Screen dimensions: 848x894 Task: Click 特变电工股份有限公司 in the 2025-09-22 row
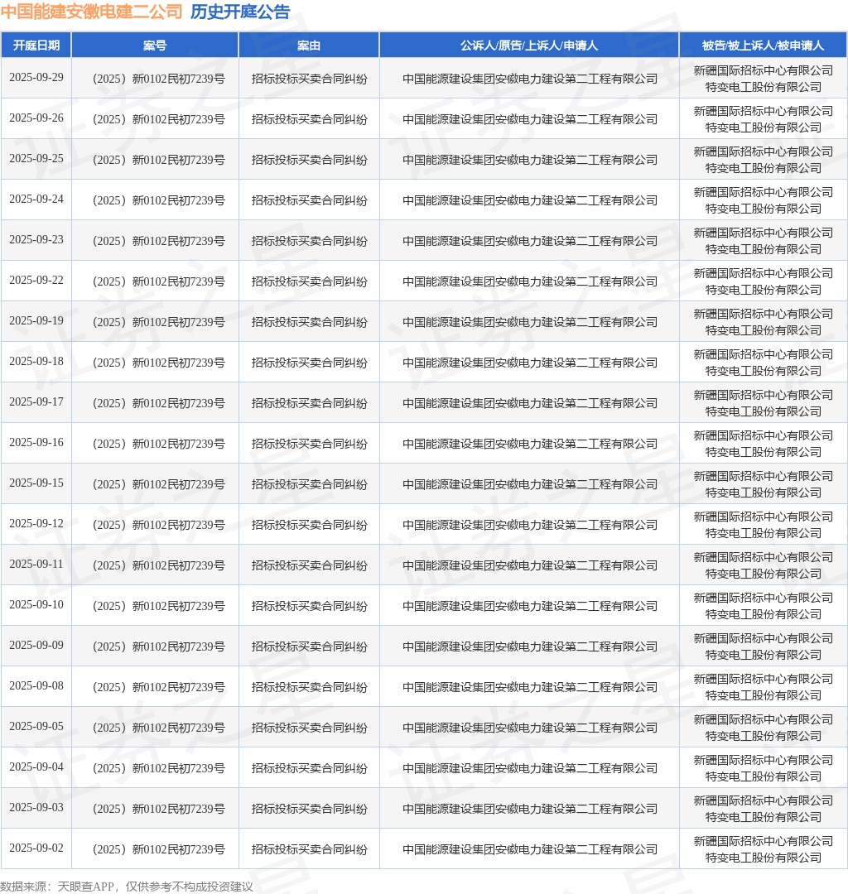coord(763,289)
